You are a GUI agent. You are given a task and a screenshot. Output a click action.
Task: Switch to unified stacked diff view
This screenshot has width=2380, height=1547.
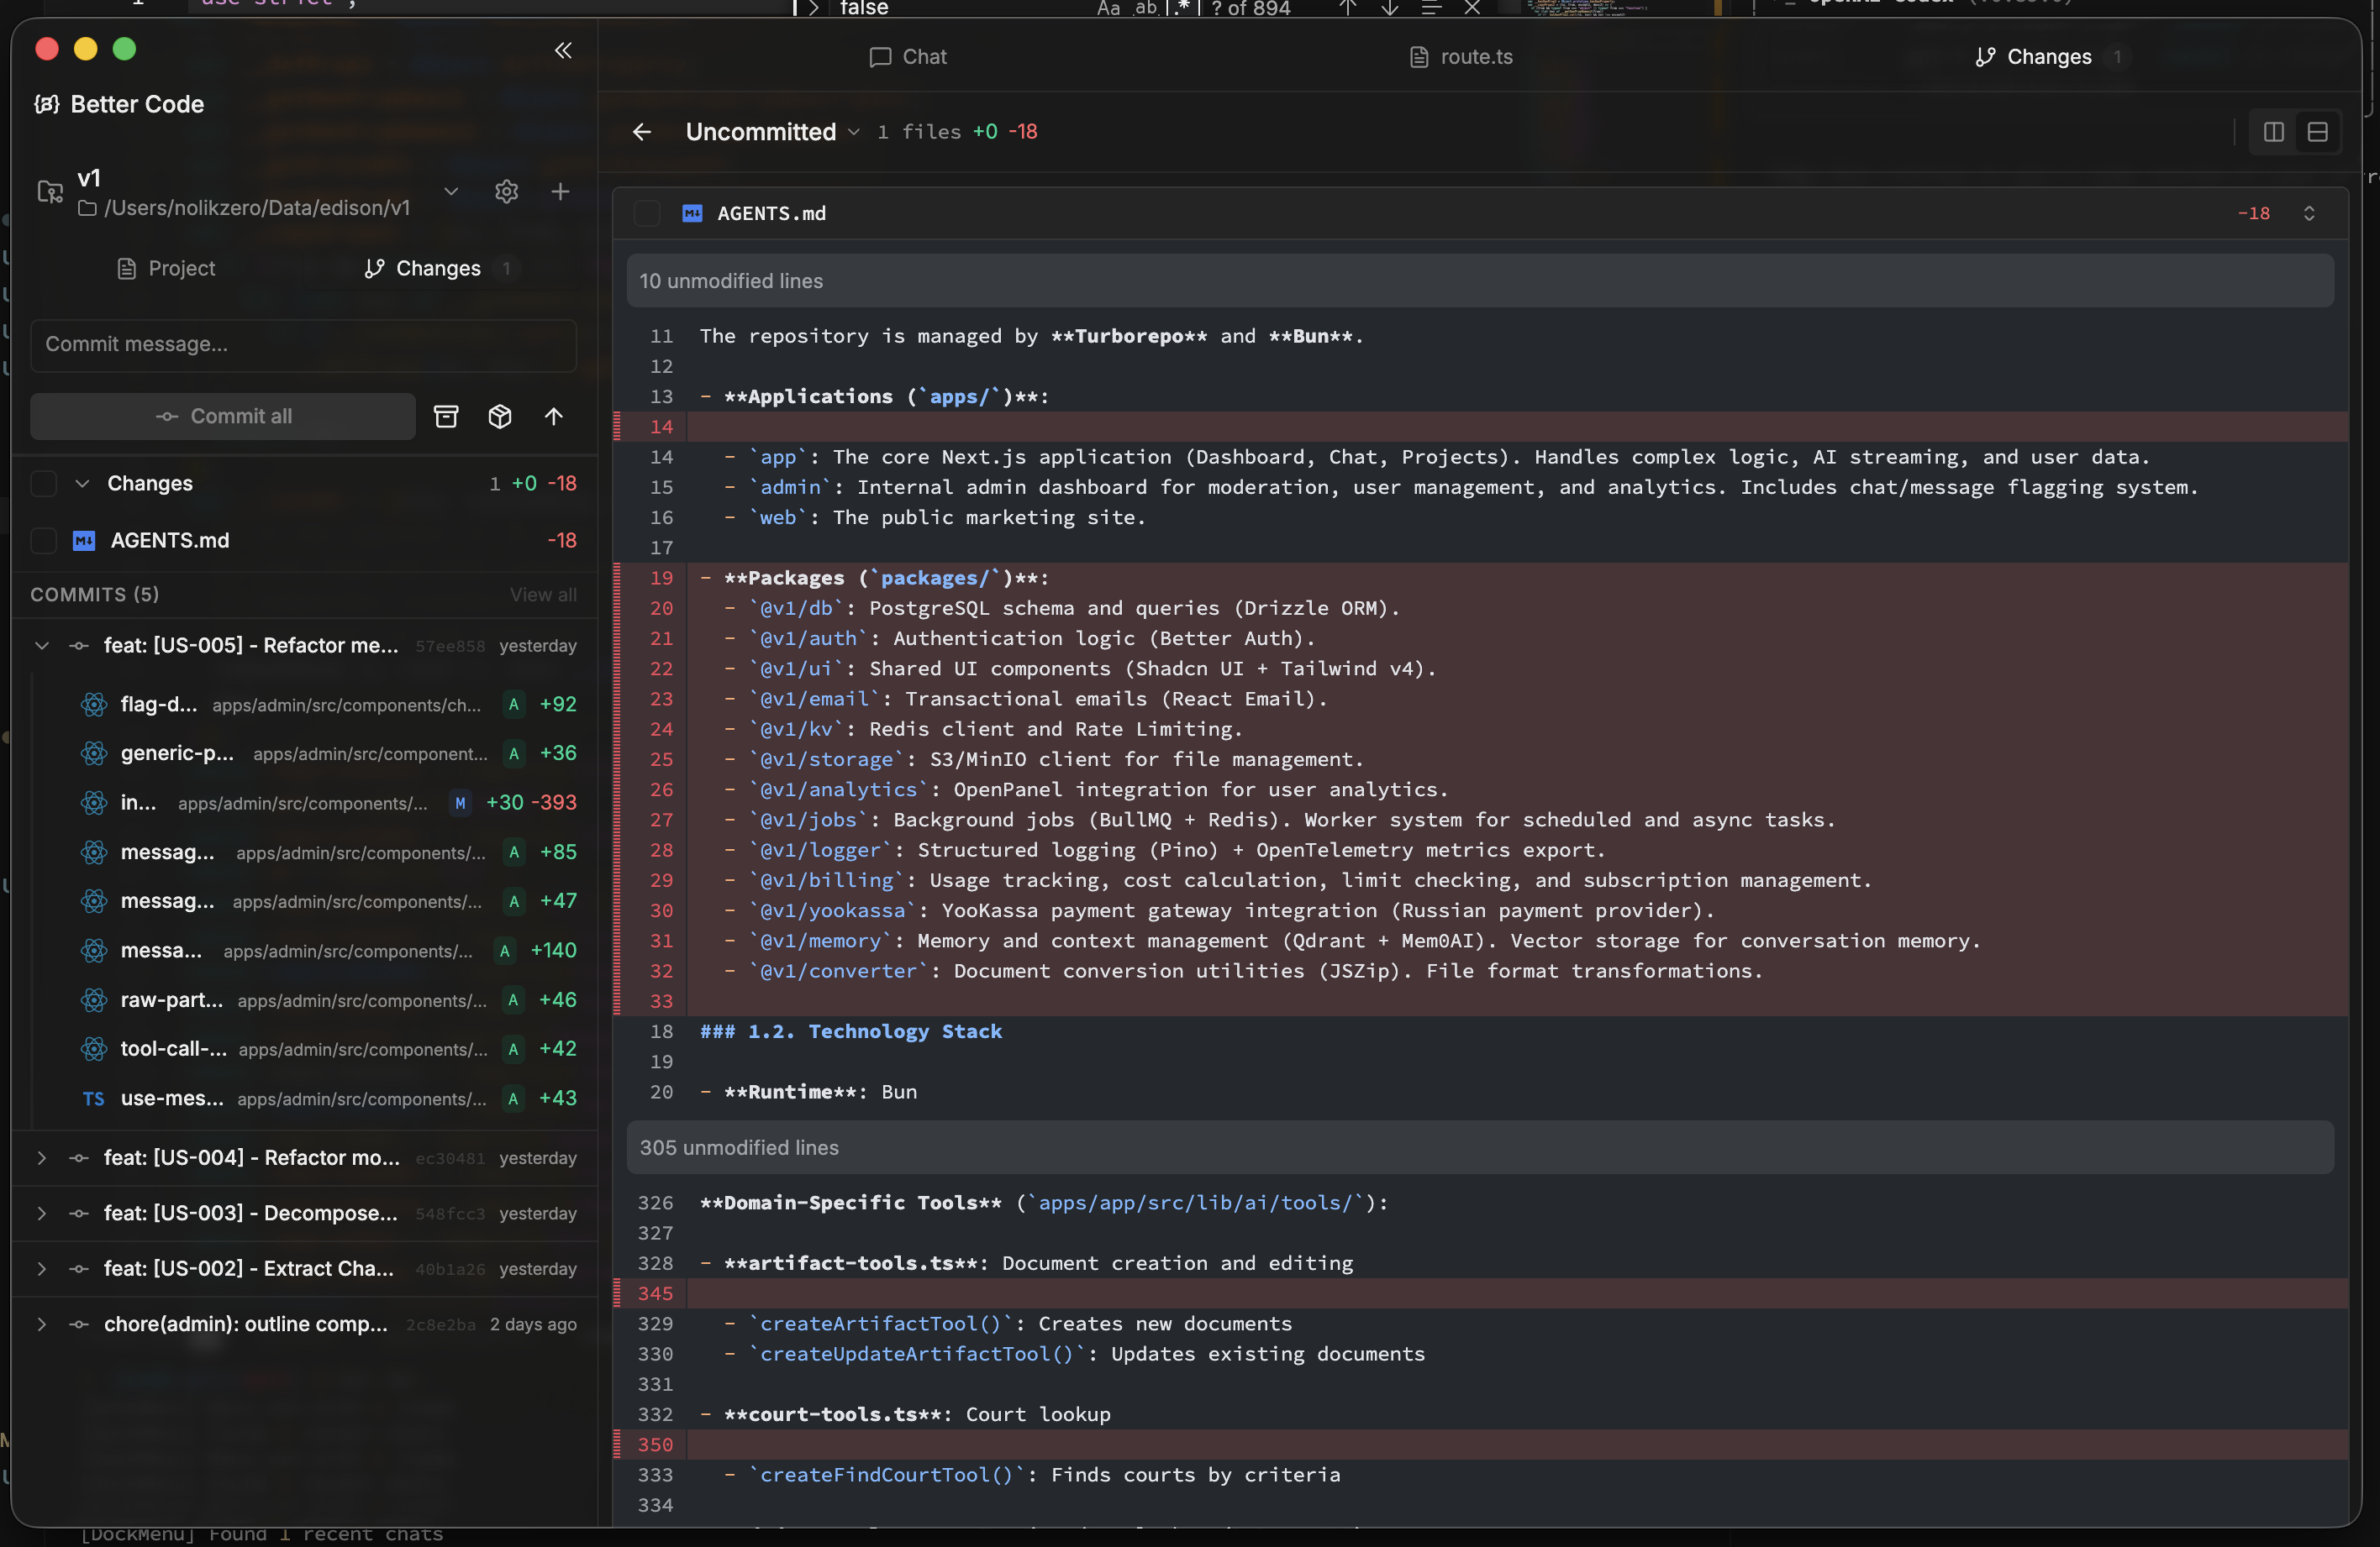(x=2317, y=132)
